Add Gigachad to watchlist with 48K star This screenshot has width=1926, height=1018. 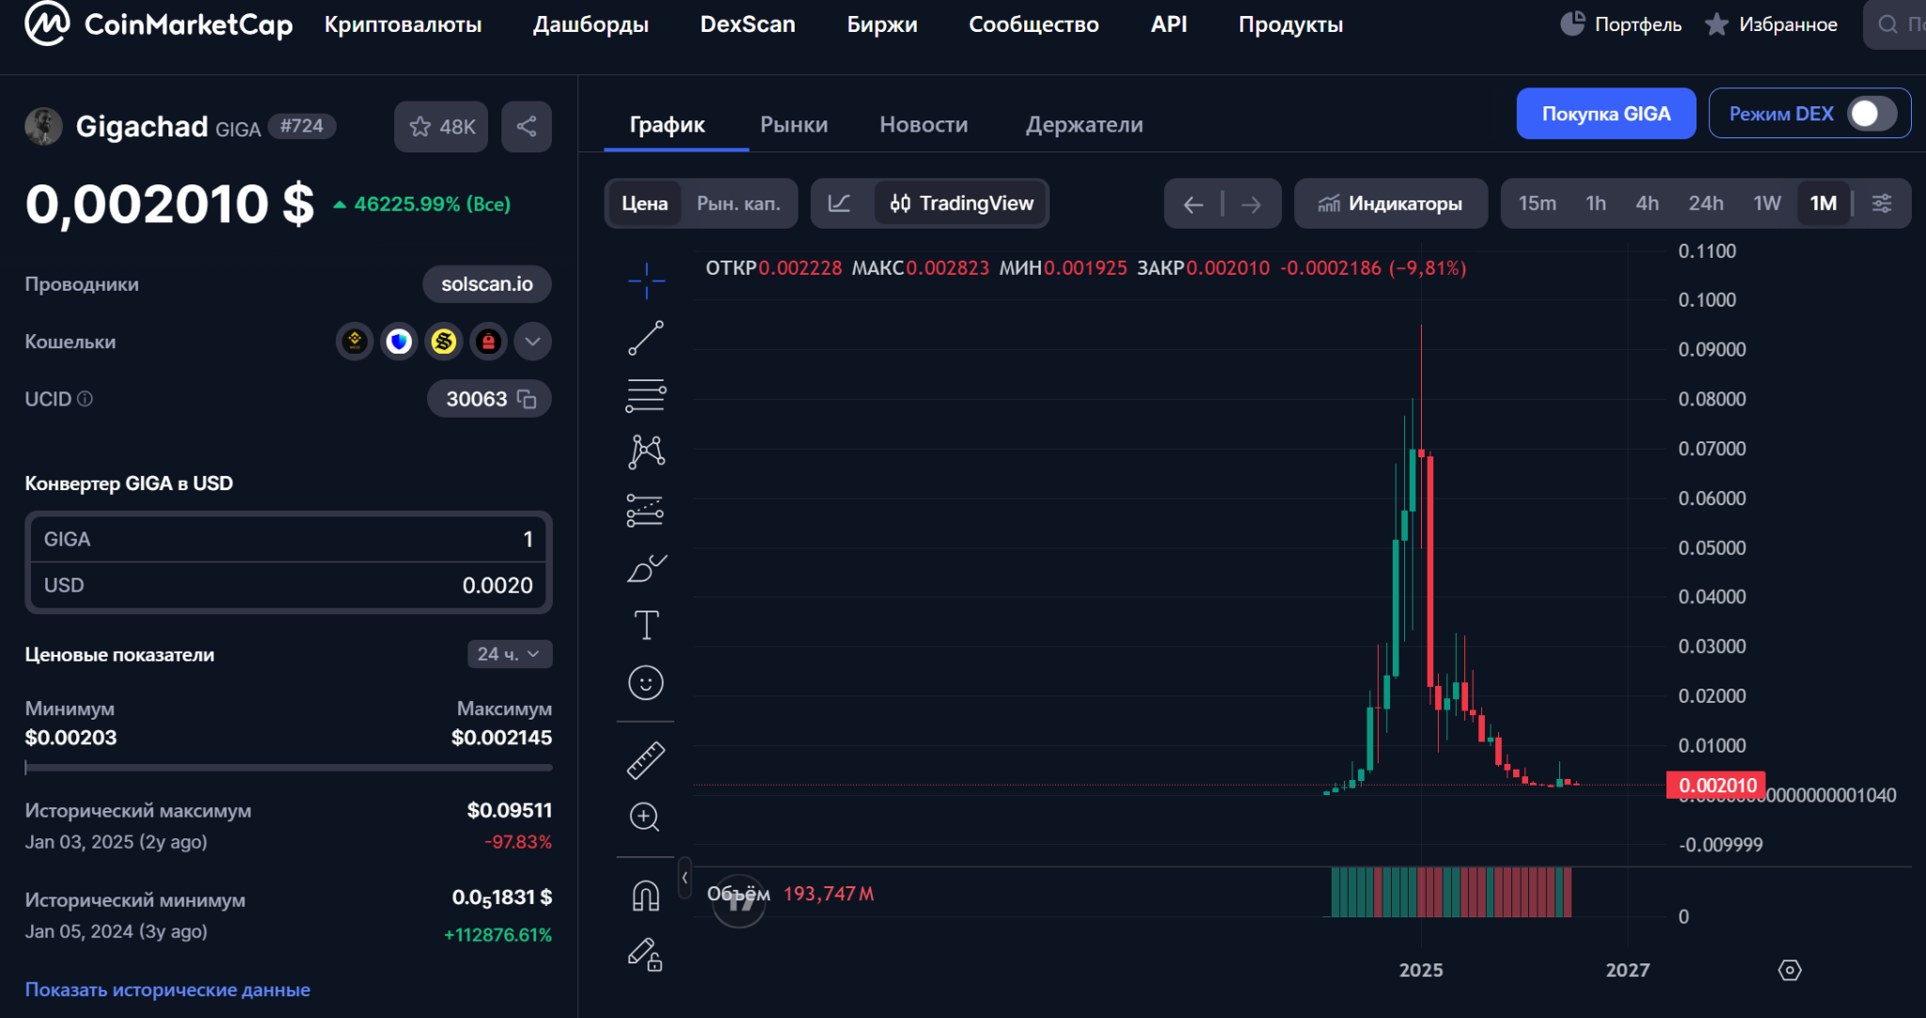pyautogui.click(x=441, y=126)
